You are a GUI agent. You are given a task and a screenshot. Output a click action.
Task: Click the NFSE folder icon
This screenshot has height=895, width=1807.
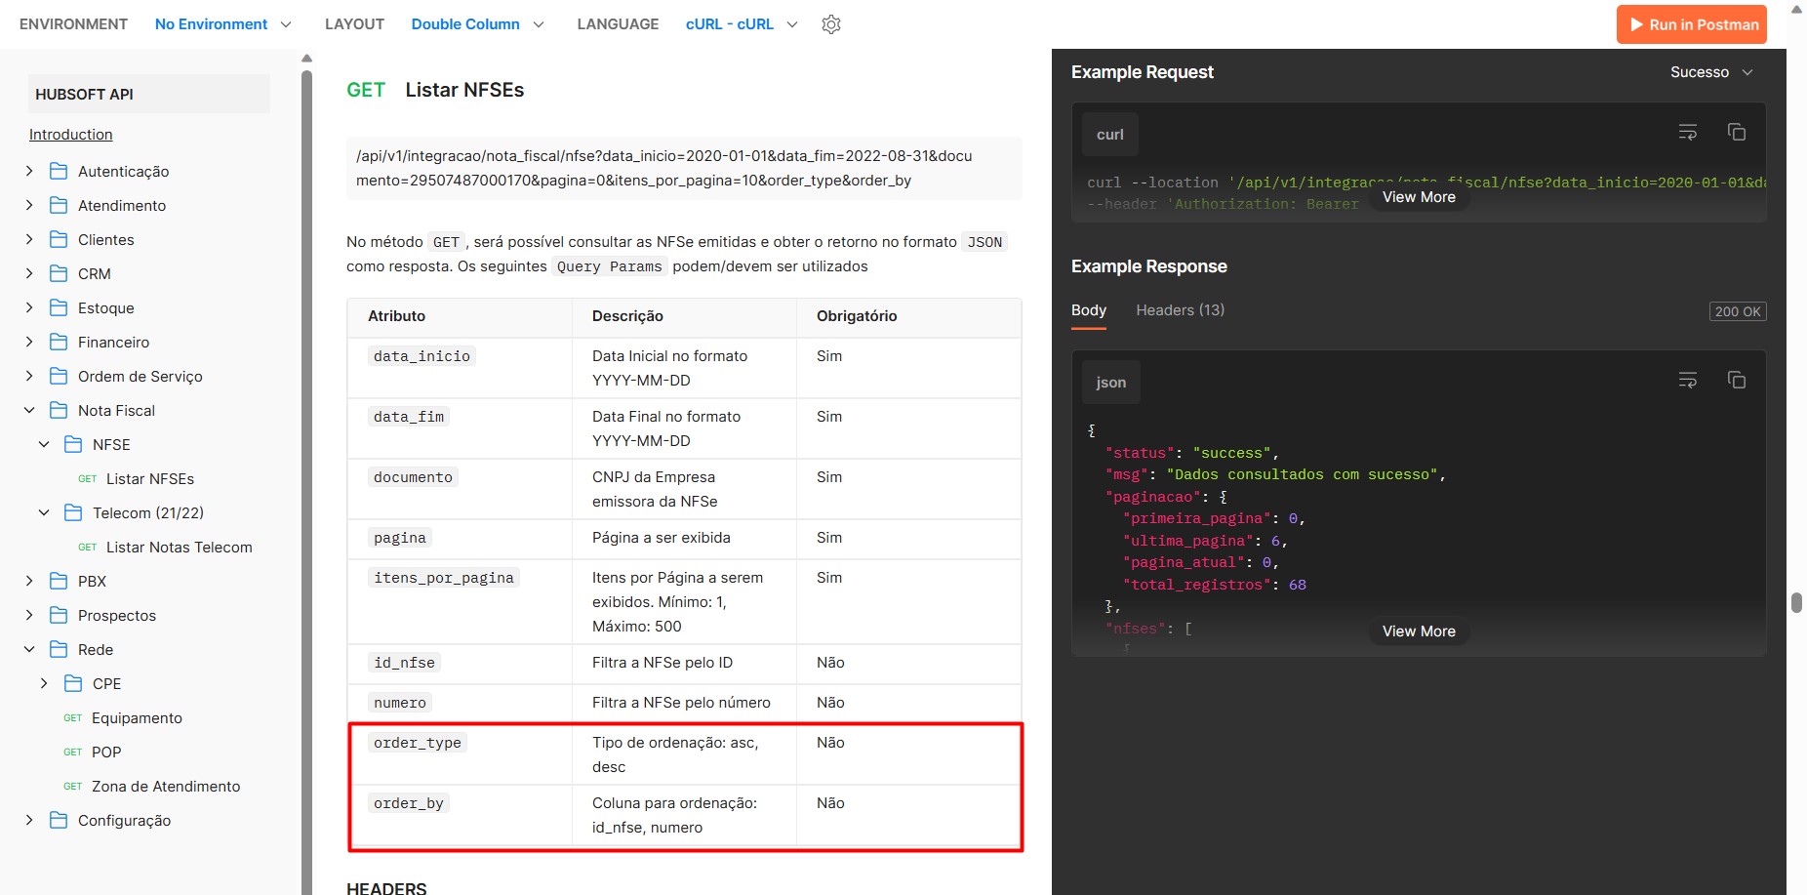73,444
